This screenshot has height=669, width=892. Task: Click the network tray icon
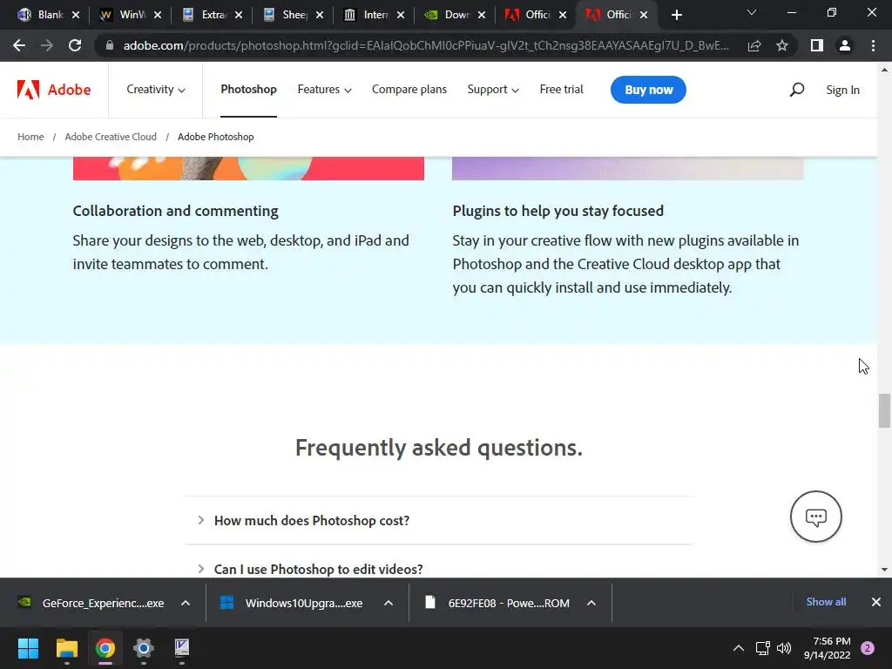click(x=762, y=648)
